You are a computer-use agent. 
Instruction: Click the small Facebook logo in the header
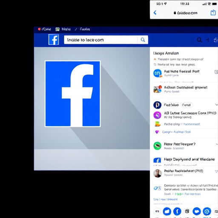pos(54,40)
